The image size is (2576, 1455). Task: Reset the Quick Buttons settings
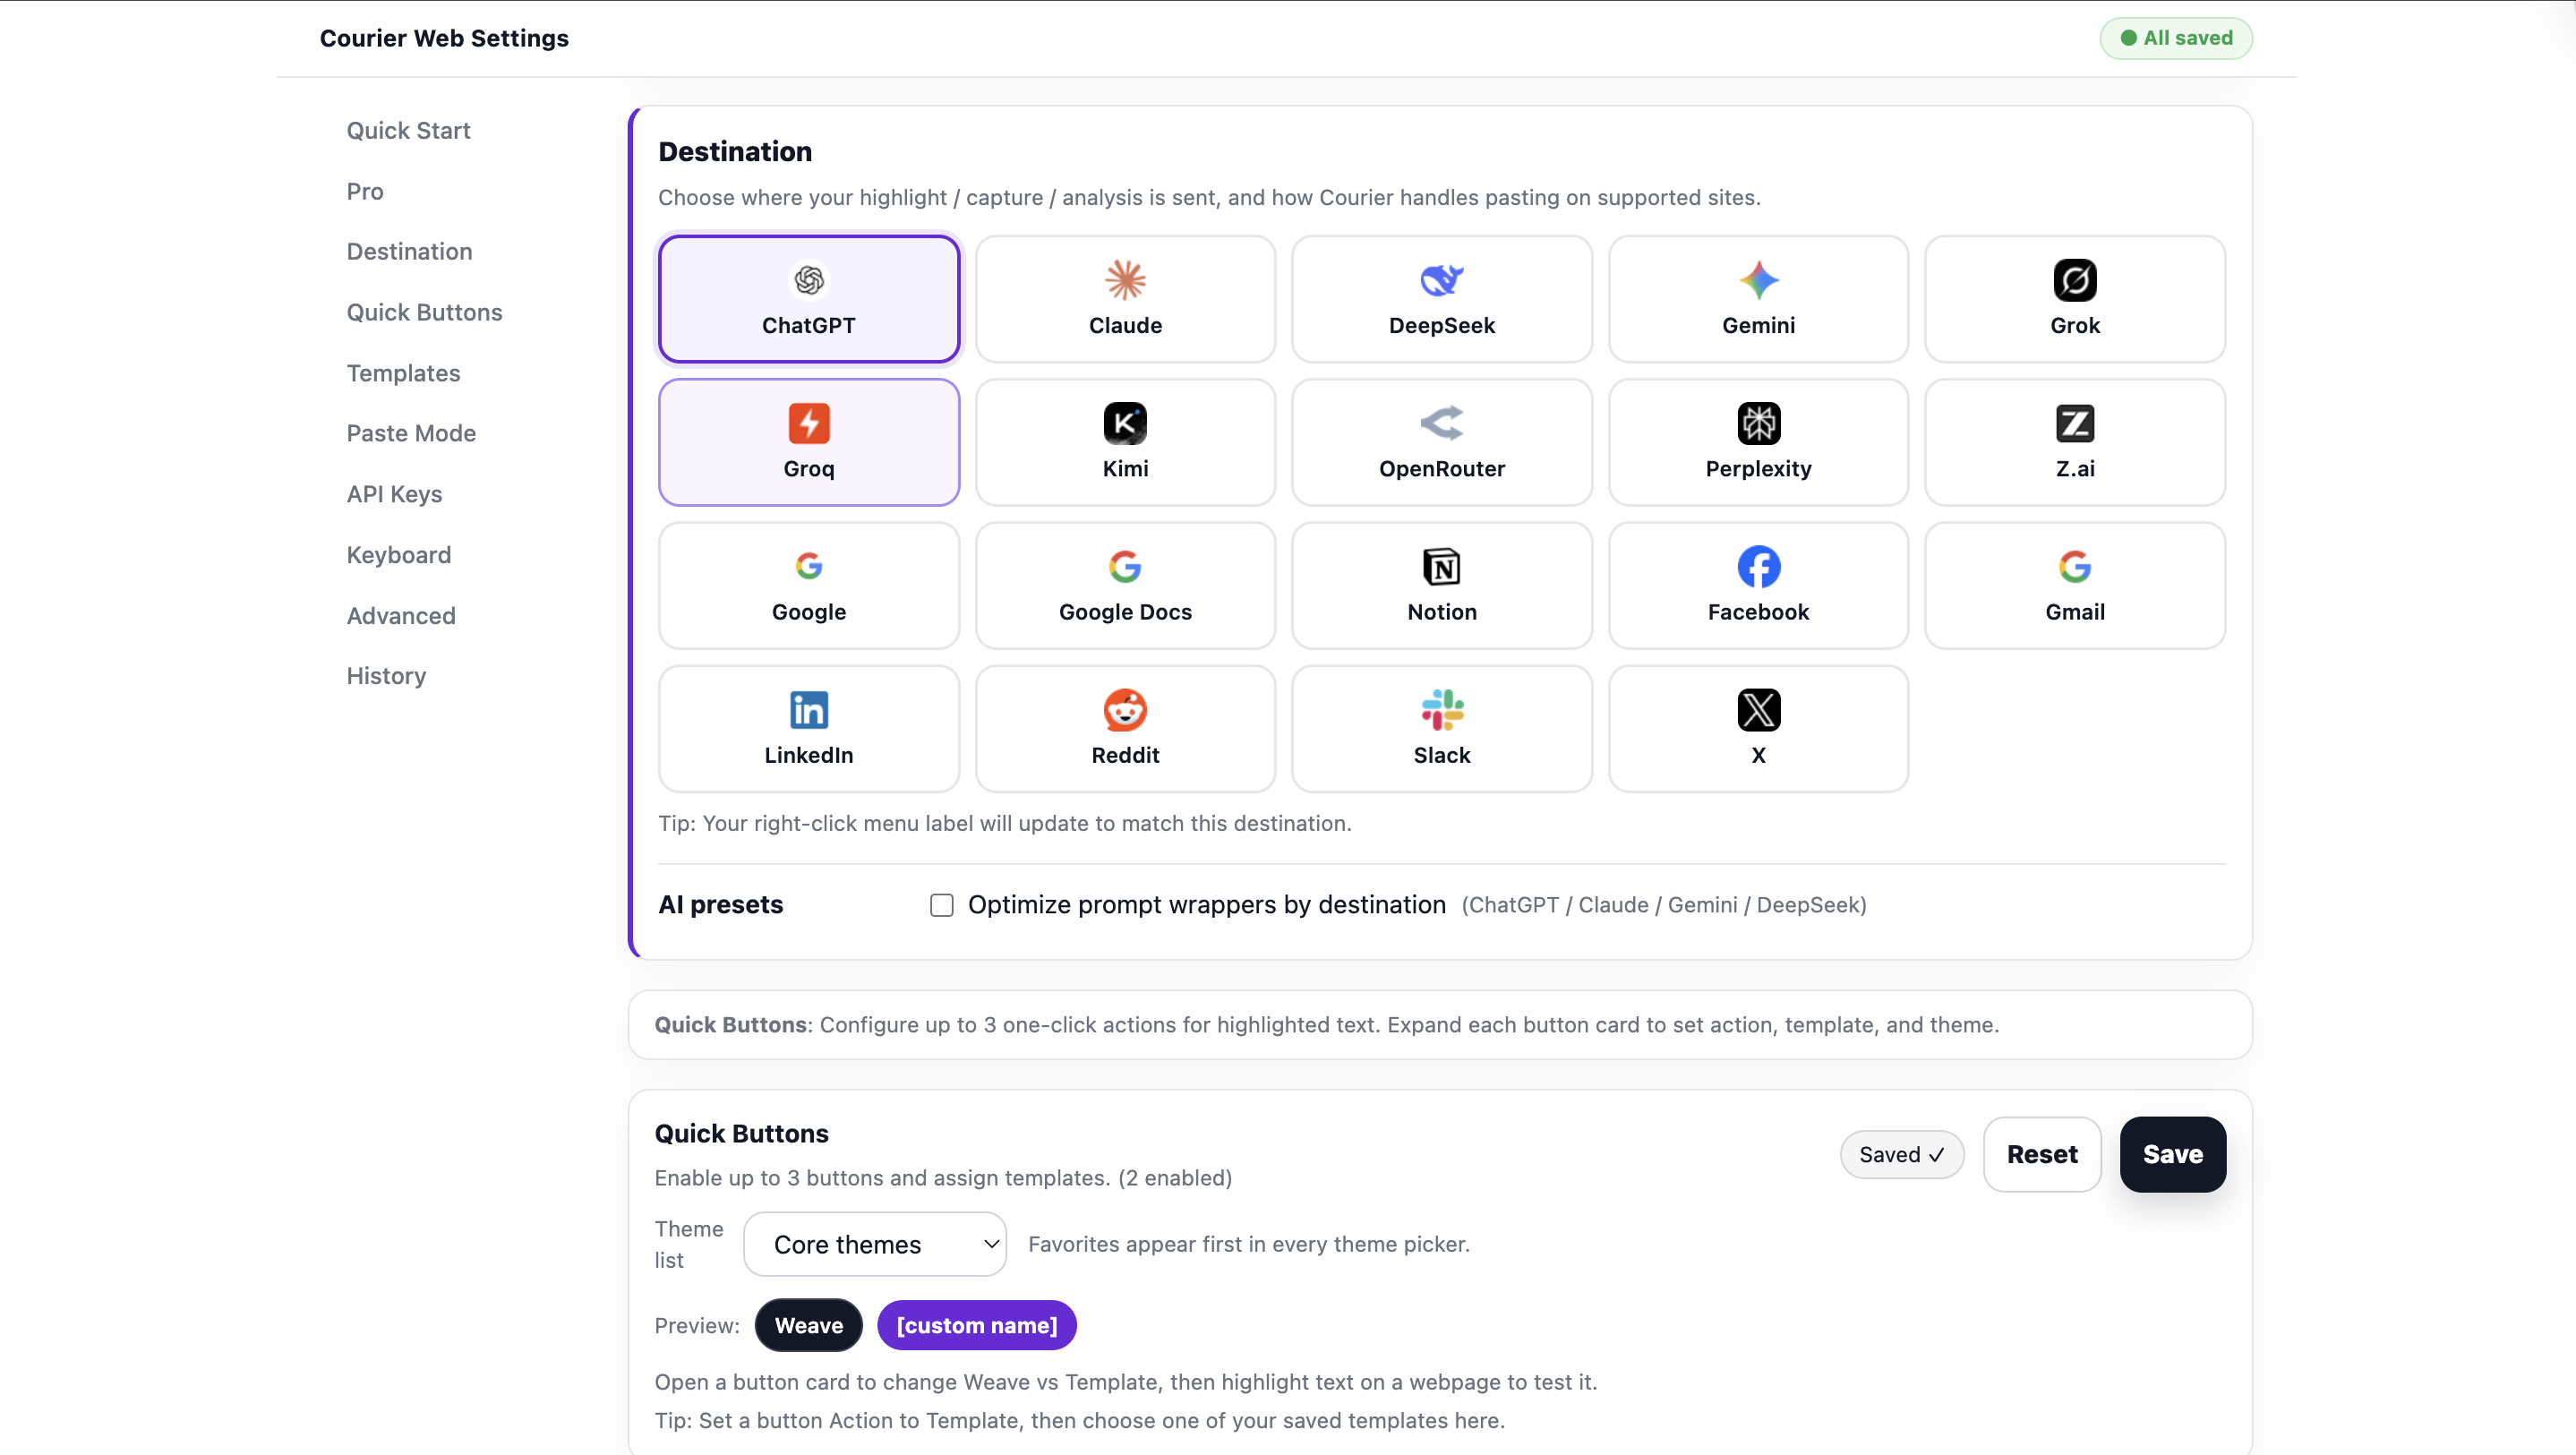[x=2041, y=1154]
